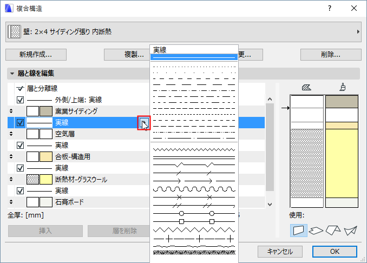367x263 pixels.
Task: Click the layer list scroll up arrow
Action: click(x=270, y=99)
